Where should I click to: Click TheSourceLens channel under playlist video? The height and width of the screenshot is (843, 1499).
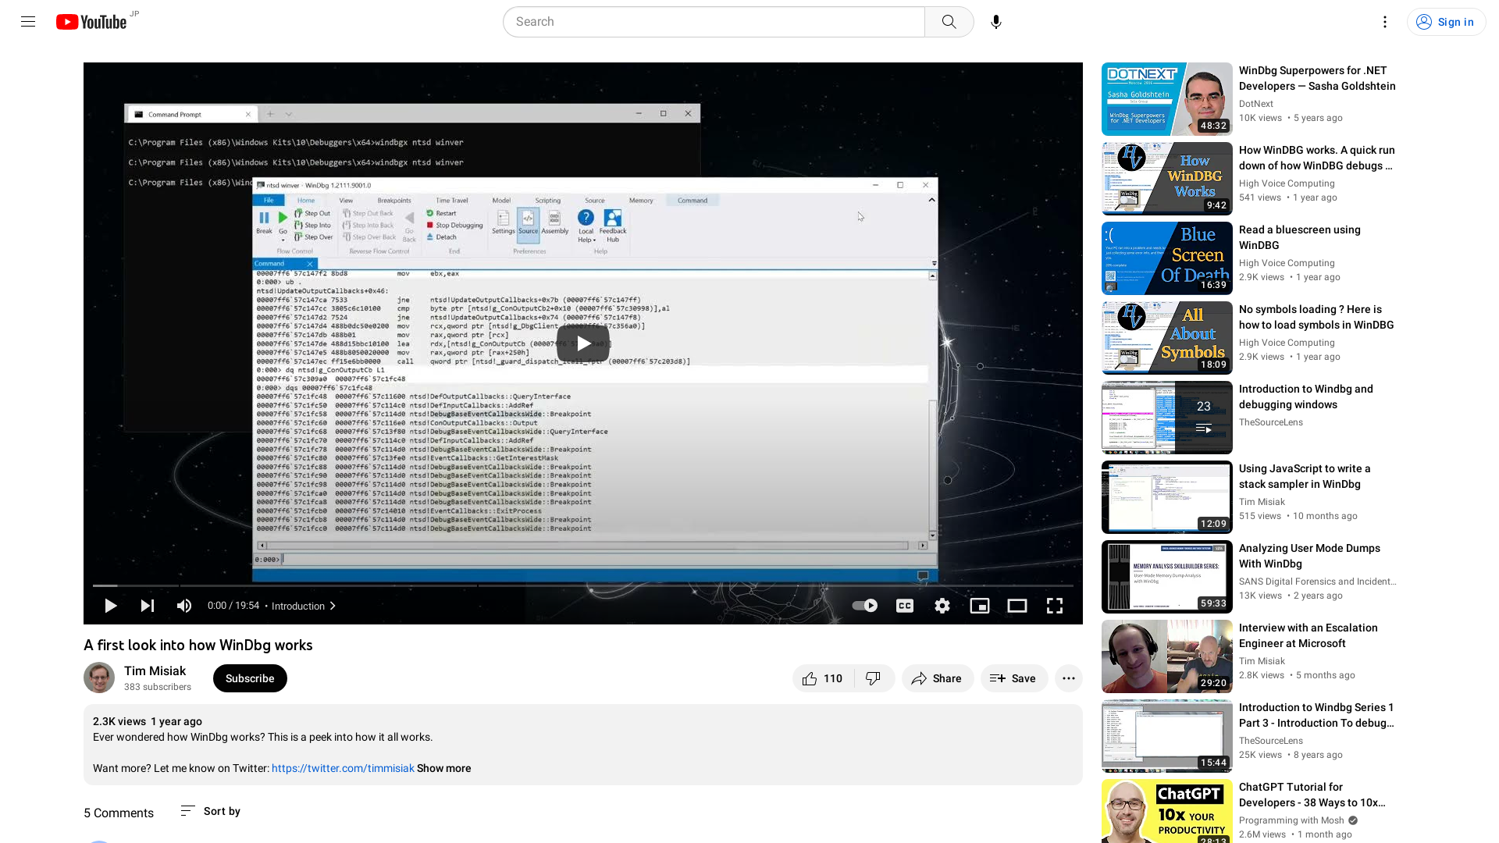click(x=1270, y=422)
